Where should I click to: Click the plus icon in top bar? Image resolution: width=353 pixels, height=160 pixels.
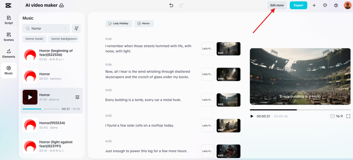(x=314, y=5)
